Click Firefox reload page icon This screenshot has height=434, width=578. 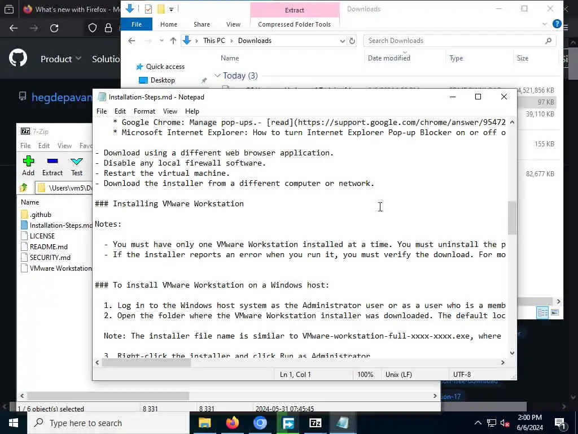pos(54,28)
